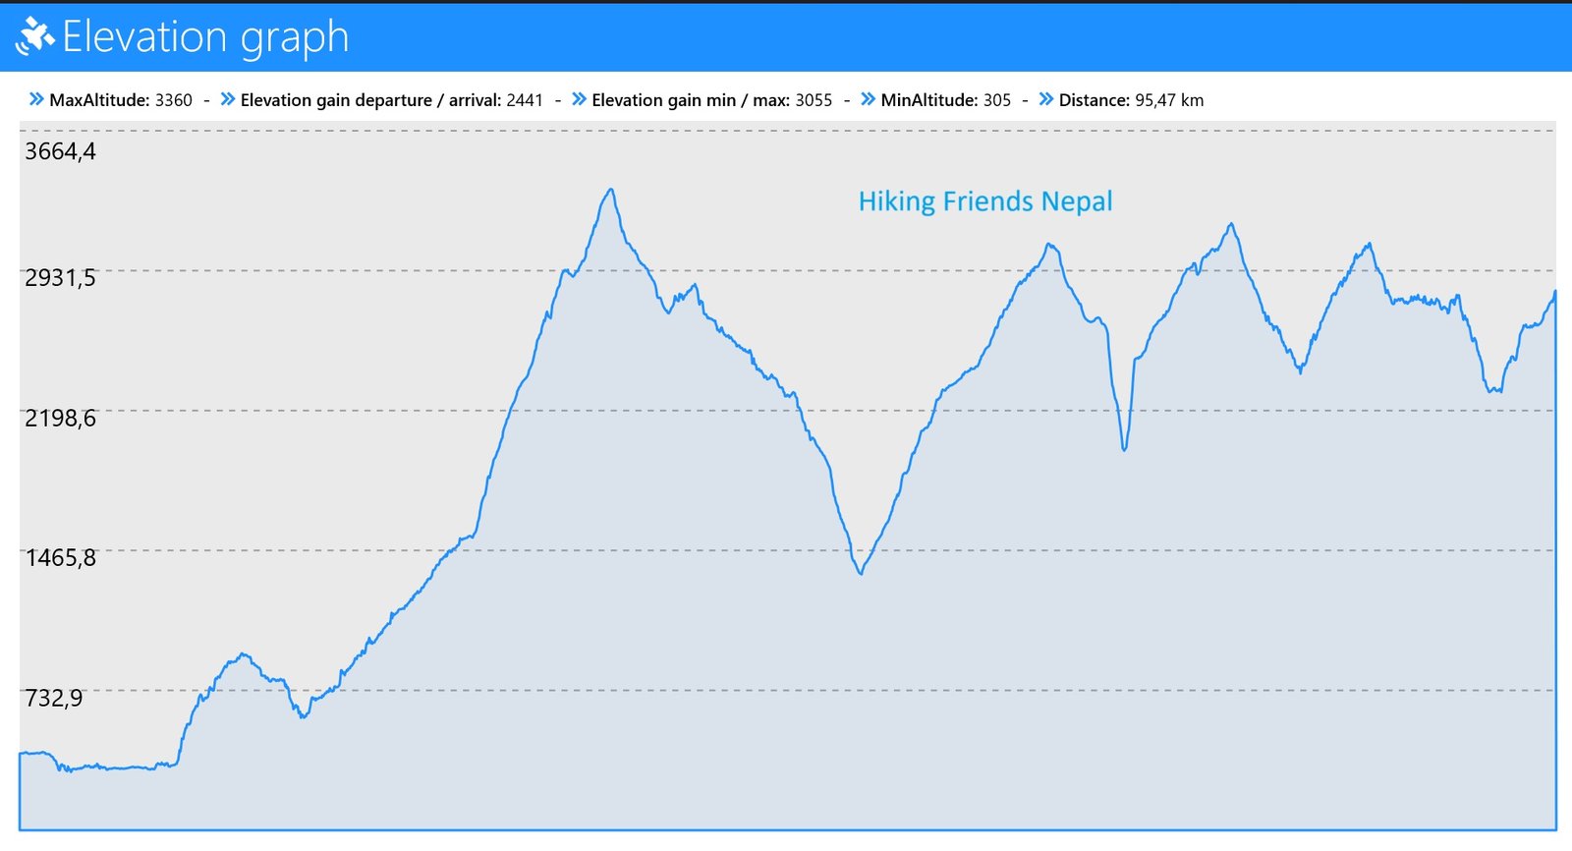Click the 3664,4 y-axis label
This screenshot has width=1572, height=851.
[x=60, y=151]
